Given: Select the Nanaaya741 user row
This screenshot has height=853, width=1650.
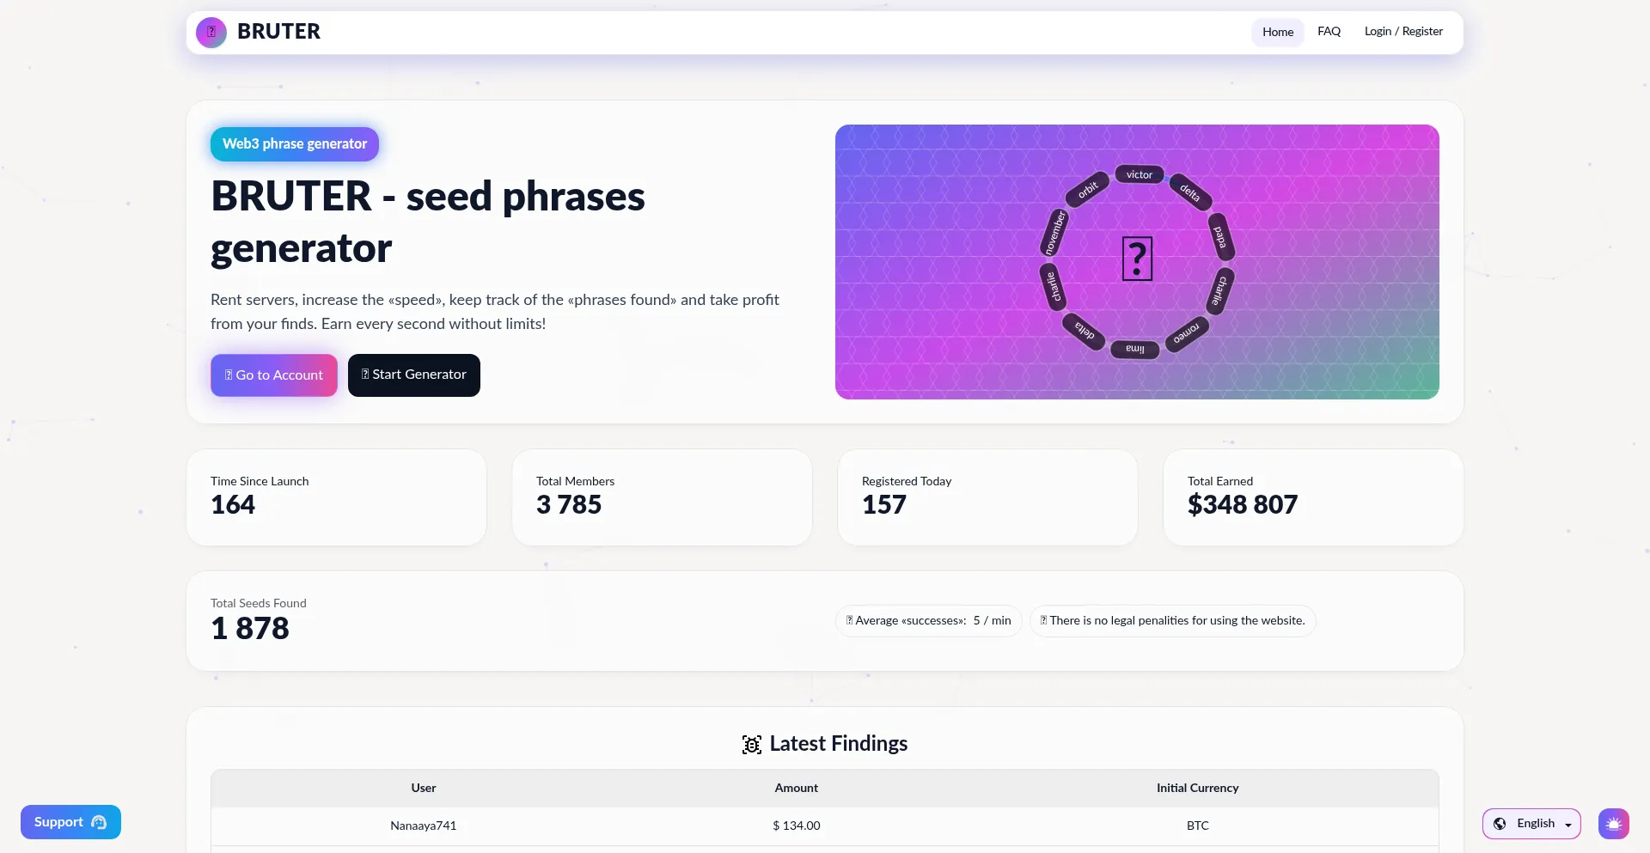Looking at the screenshot, I should pos(423,826).
